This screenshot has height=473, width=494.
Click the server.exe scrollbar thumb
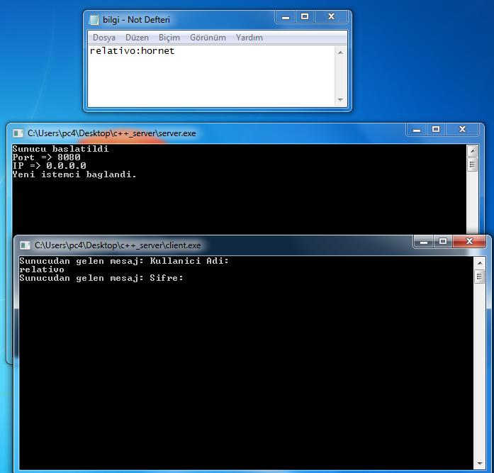tap(472, 165)
